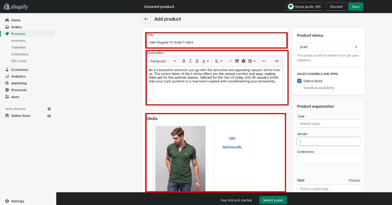
Task: Click the insert image icon
Action: point(237,61)
